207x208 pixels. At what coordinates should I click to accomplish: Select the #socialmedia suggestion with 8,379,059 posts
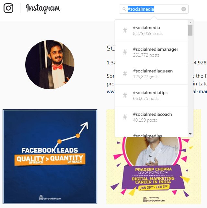pos(151,30)
